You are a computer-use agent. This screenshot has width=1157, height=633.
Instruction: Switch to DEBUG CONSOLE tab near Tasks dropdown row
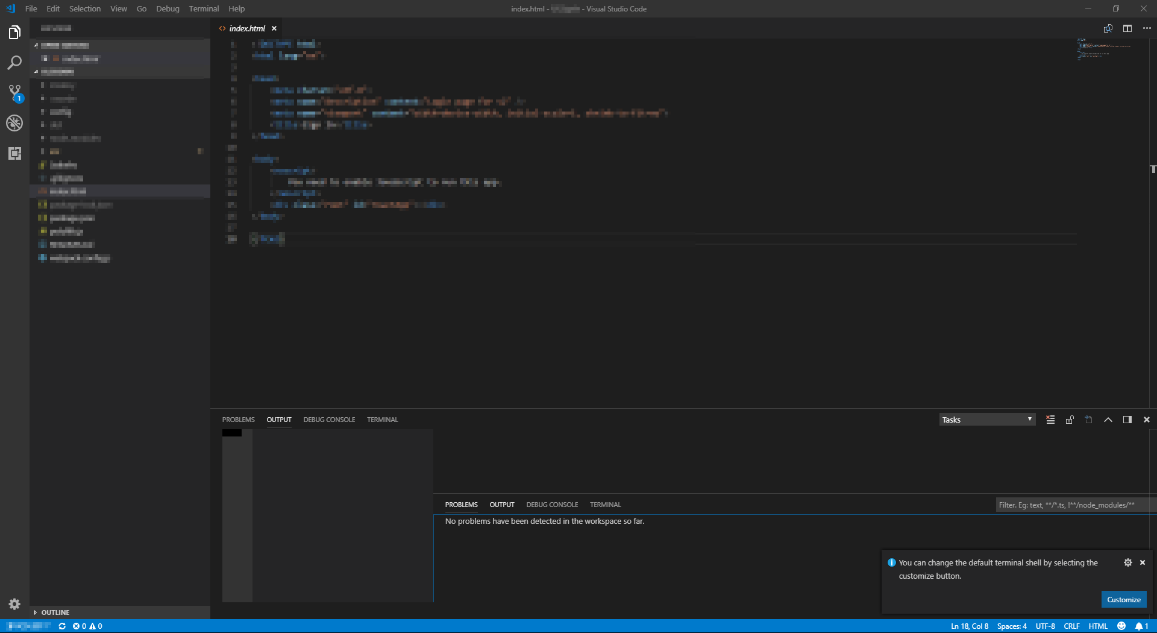(329, 420)
